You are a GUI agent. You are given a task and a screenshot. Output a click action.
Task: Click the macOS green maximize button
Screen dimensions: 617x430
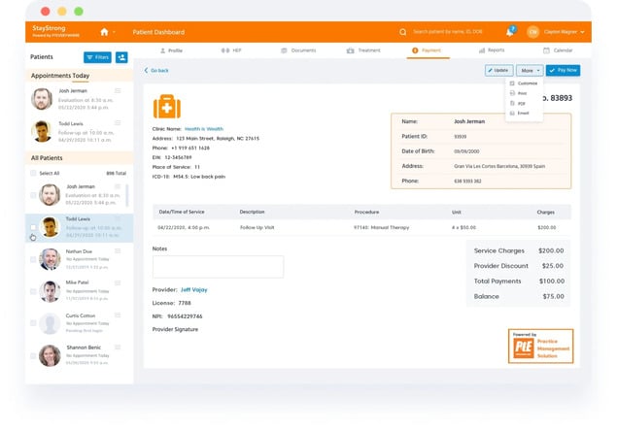79,12
